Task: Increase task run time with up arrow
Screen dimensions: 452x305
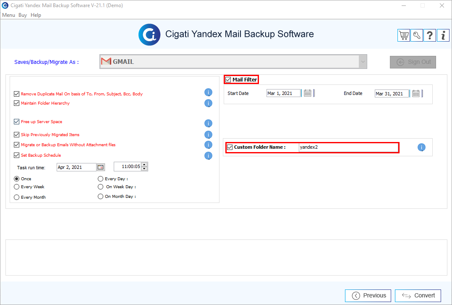Action: pyautogui.click(x=144, y=165)
